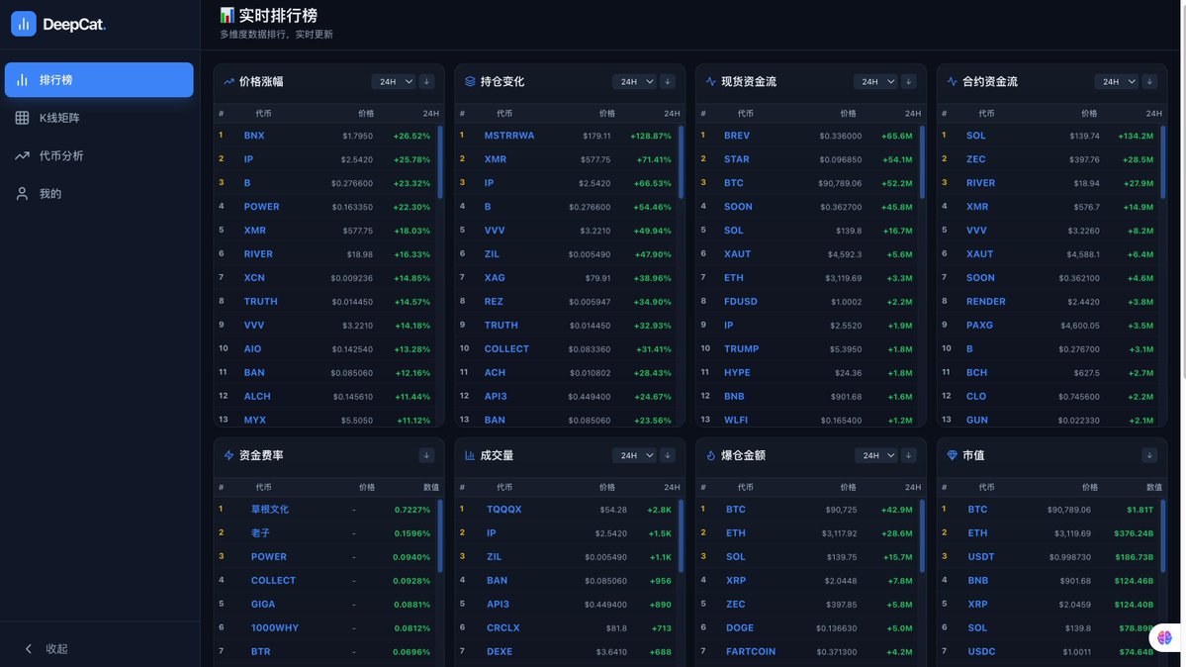The height and width of the screenshot is (667, 1186).
Task: Click scrollbar in 价格涨幅 panel
Action: 439,162
